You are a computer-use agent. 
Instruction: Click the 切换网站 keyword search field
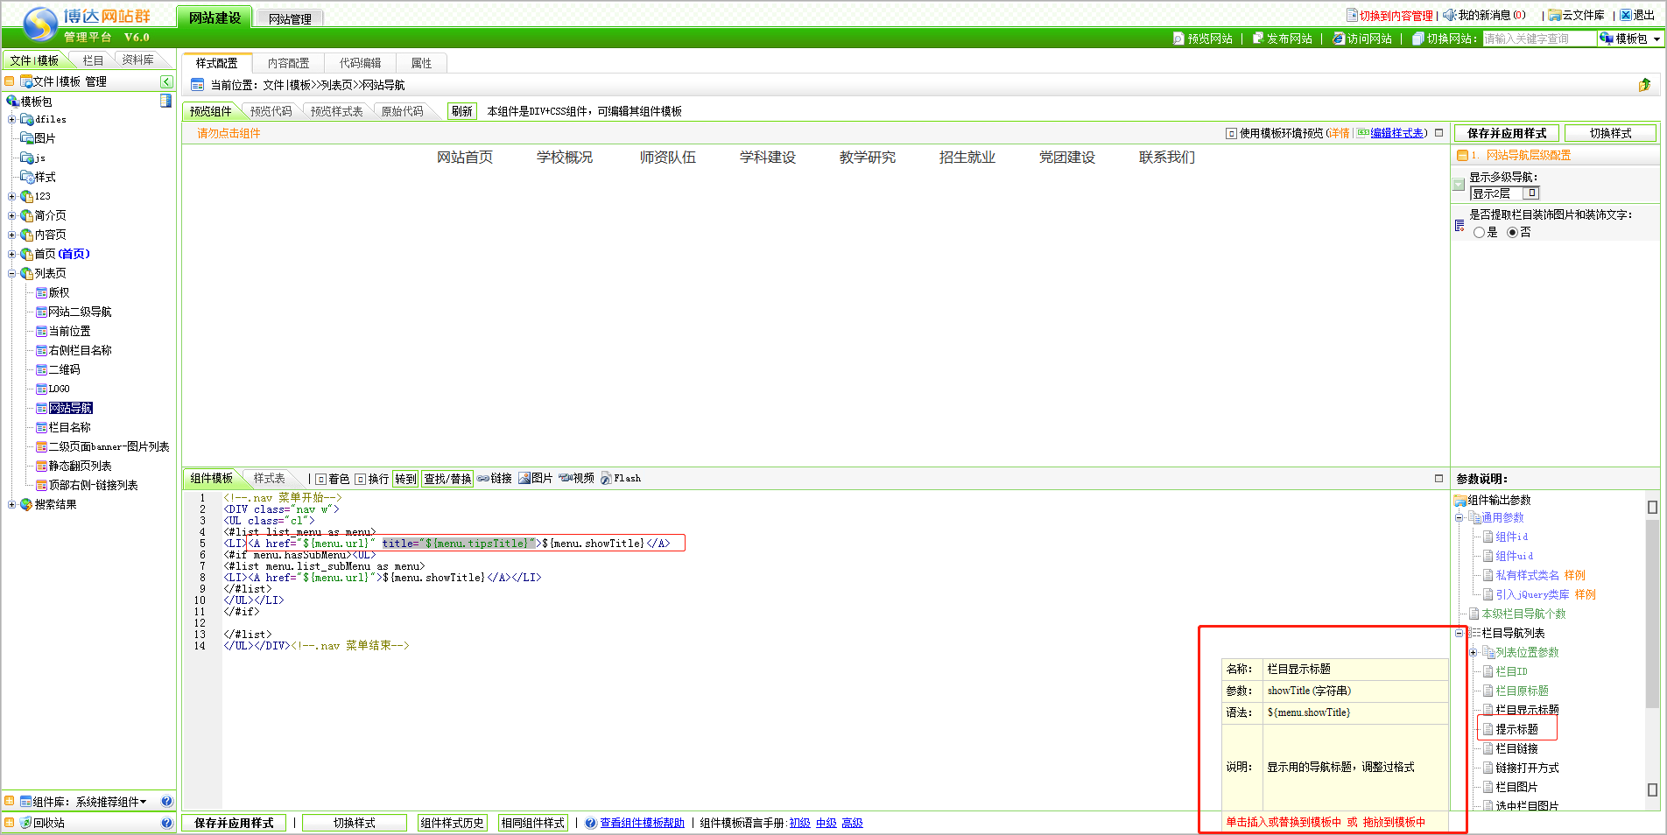(1538, 39)
